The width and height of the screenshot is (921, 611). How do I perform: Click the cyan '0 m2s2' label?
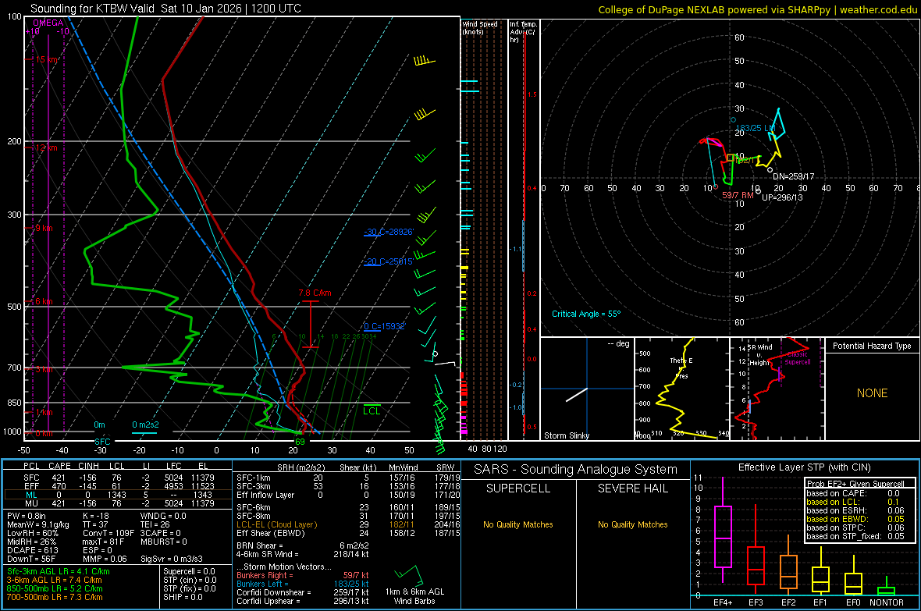tap(145, 425)
